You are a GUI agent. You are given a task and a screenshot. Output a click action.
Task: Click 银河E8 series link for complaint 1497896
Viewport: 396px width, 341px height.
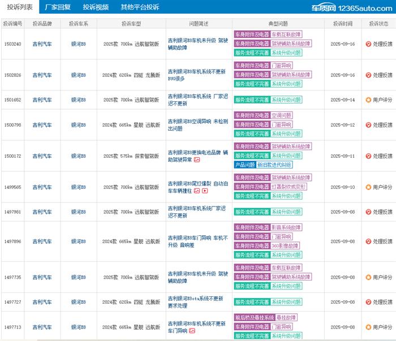pos(79,241)
